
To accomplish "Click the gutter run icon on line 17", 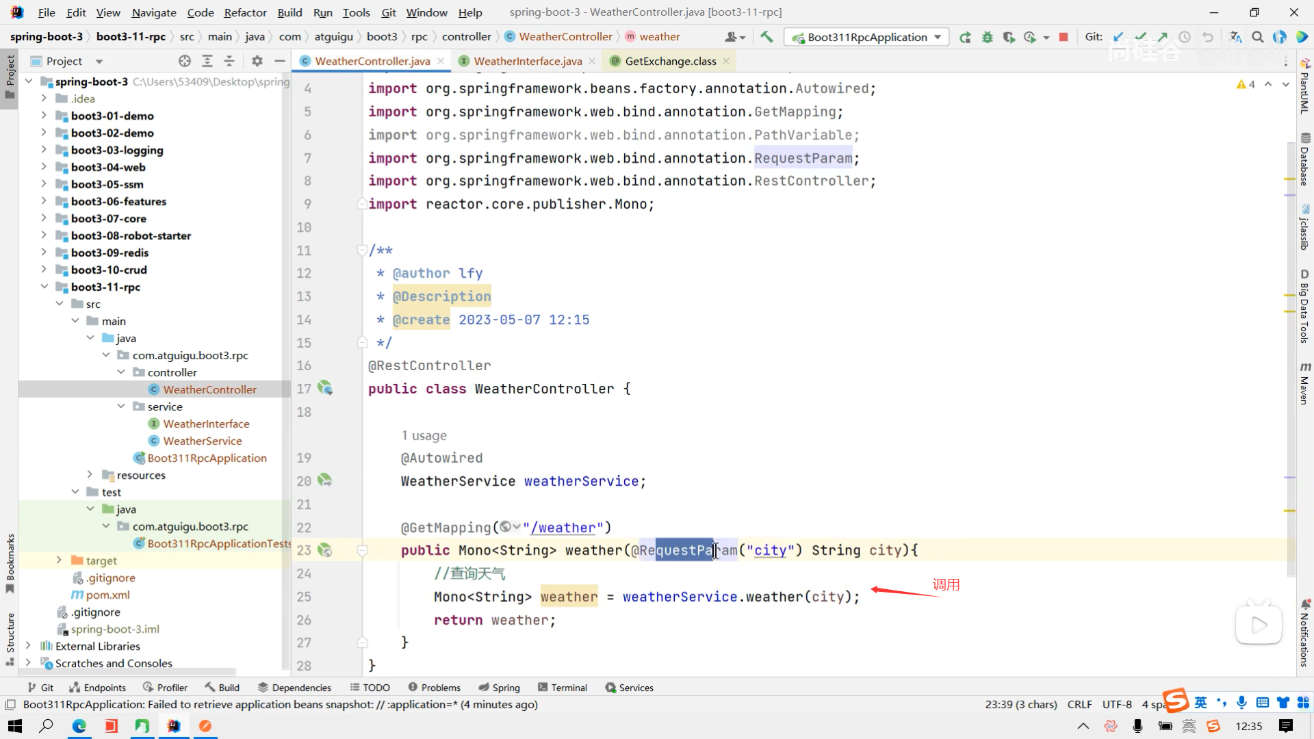I will pos(325,389).
